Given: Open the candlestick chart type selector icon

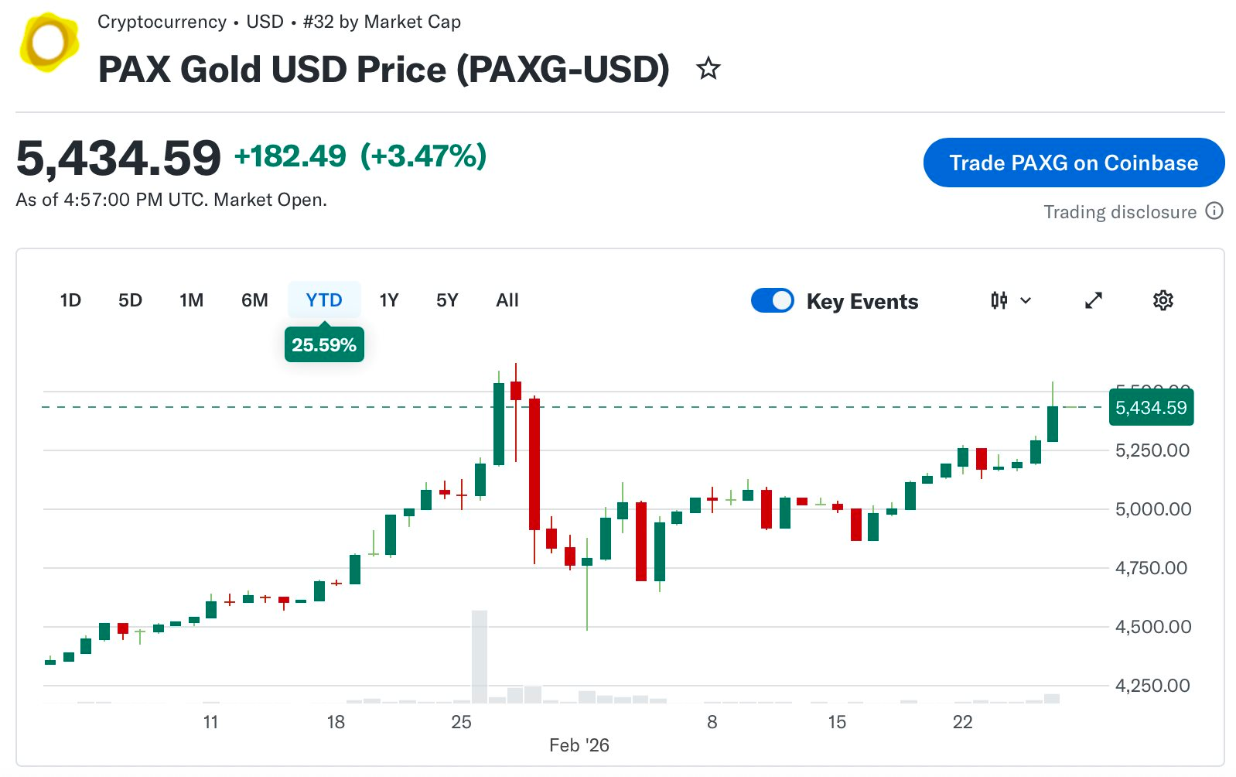Looking at the screenshot, I should (x=999, y=301).
